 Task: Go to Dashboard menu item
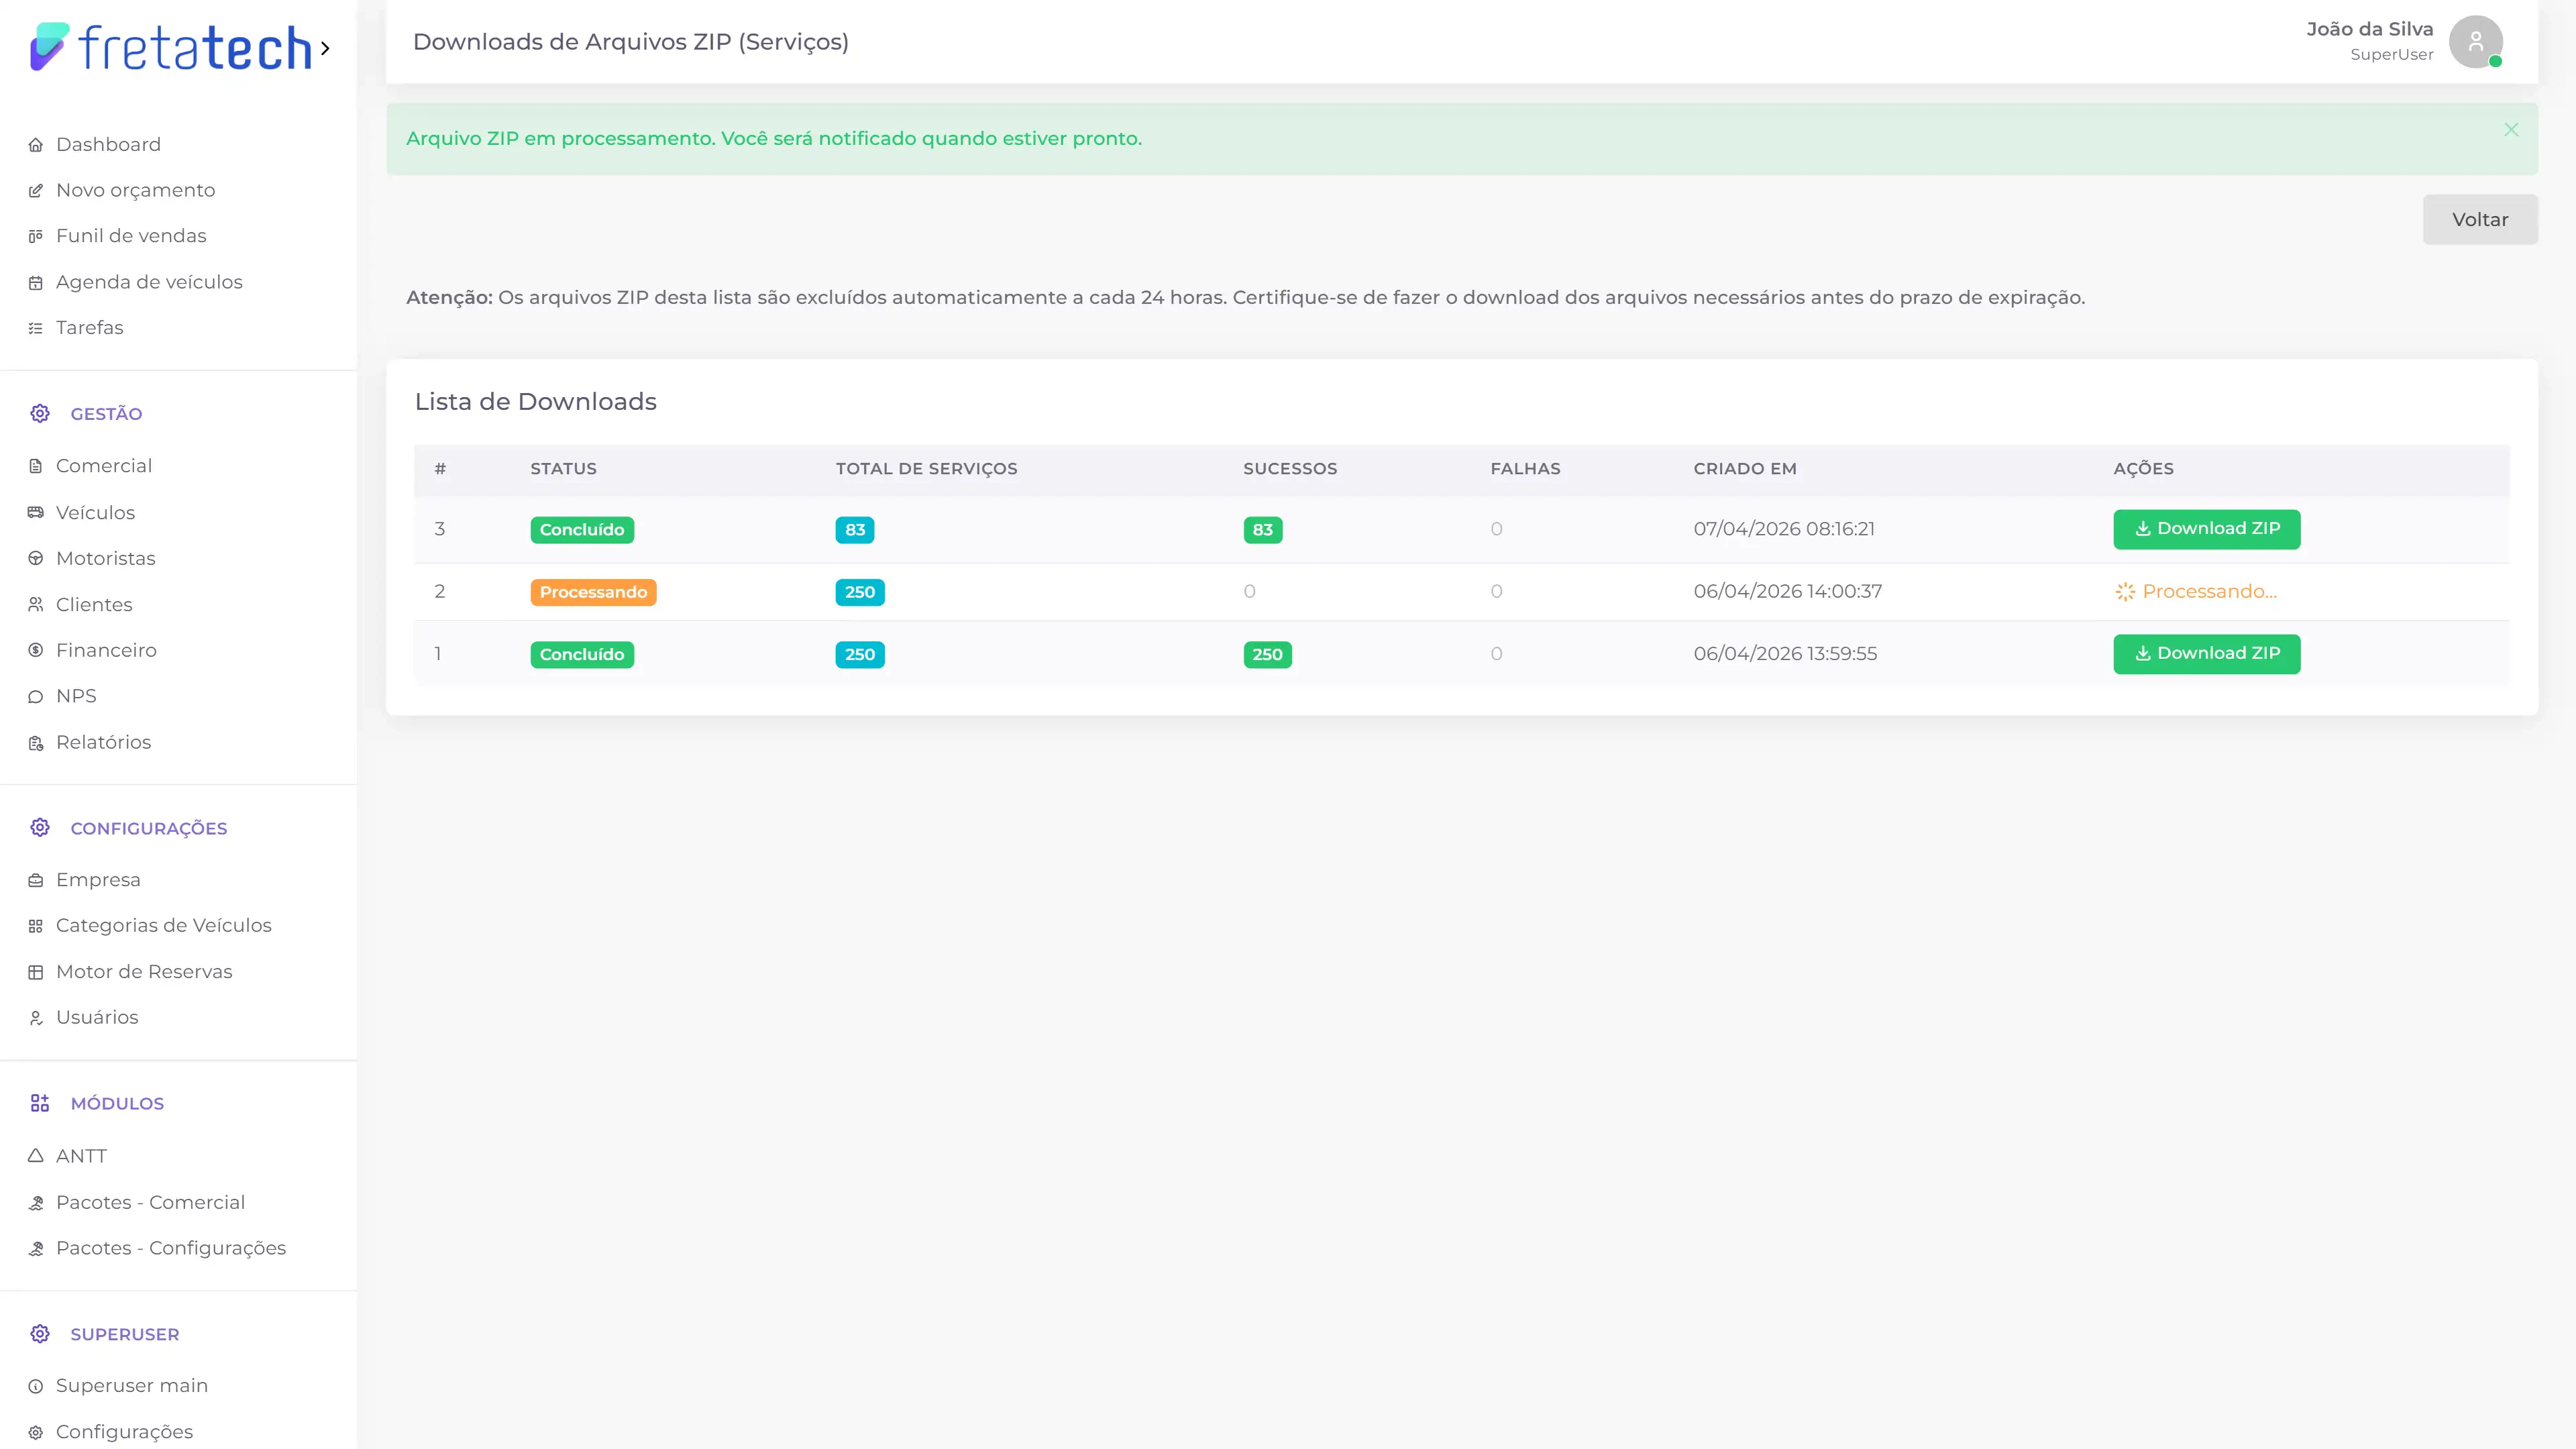[108, 145]
